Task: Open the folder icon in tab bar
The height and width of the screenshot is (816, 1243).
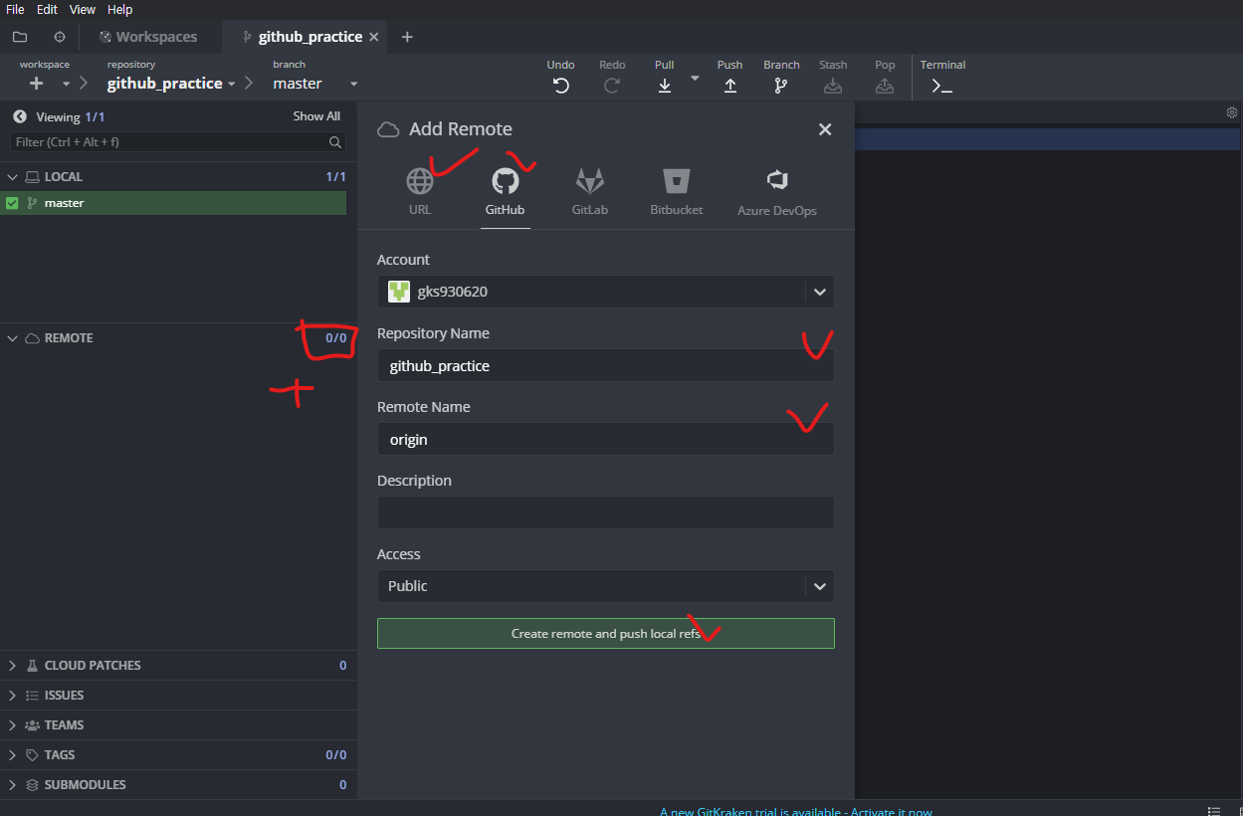Action: click(20, 37)
